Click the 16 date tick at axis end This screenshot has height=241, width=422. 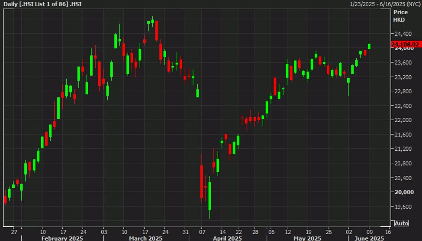click(388, 231)
